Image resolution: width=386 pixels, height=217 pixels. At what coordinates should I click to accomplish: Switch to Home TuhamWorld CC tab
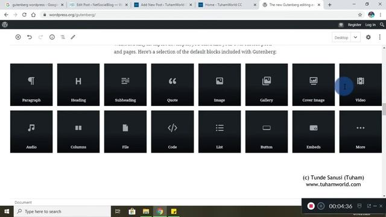(227, 5)
